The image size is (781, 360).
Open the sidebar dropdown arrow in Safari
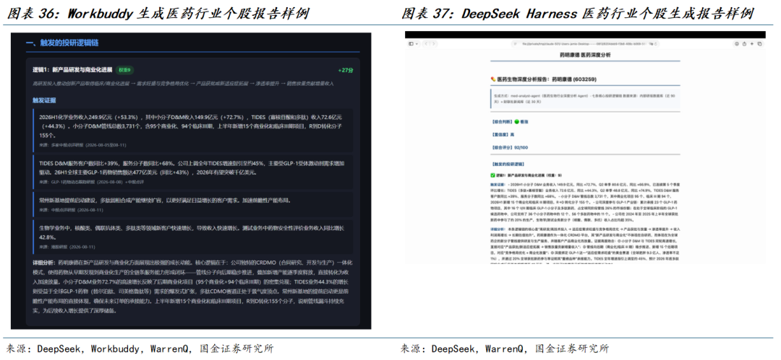pos(417,44)
